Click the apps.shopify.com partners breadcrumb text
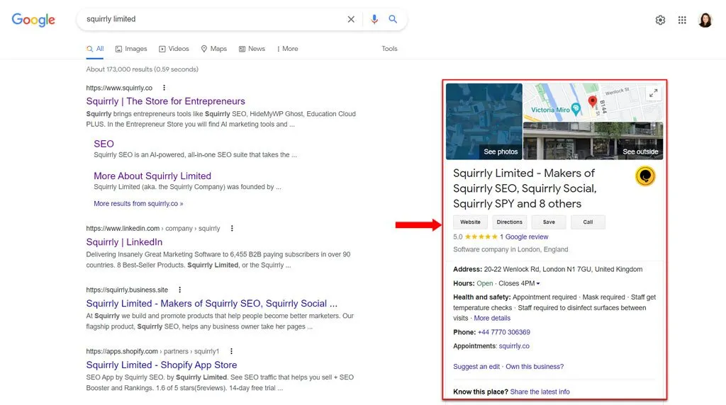The width and height of the screenshot is (726, 405). [x=153, y=351]
